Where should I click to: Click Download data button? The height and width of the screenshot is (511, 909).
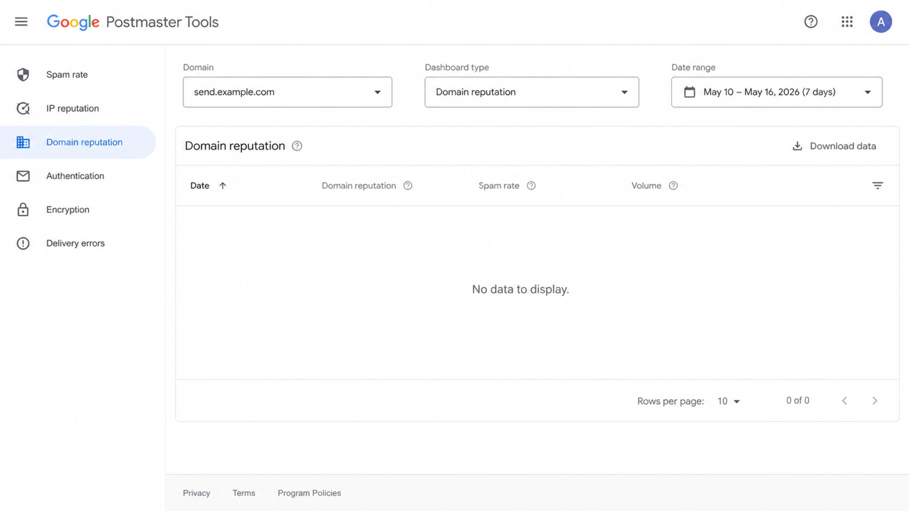click(x=834, y=146)
